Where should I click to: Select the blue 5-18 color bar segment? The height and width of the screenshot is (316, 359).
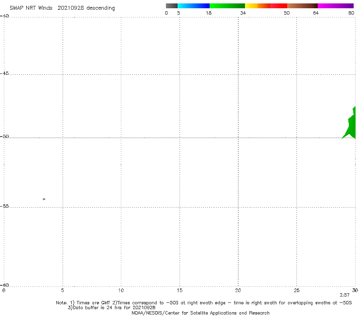point(194,6)
